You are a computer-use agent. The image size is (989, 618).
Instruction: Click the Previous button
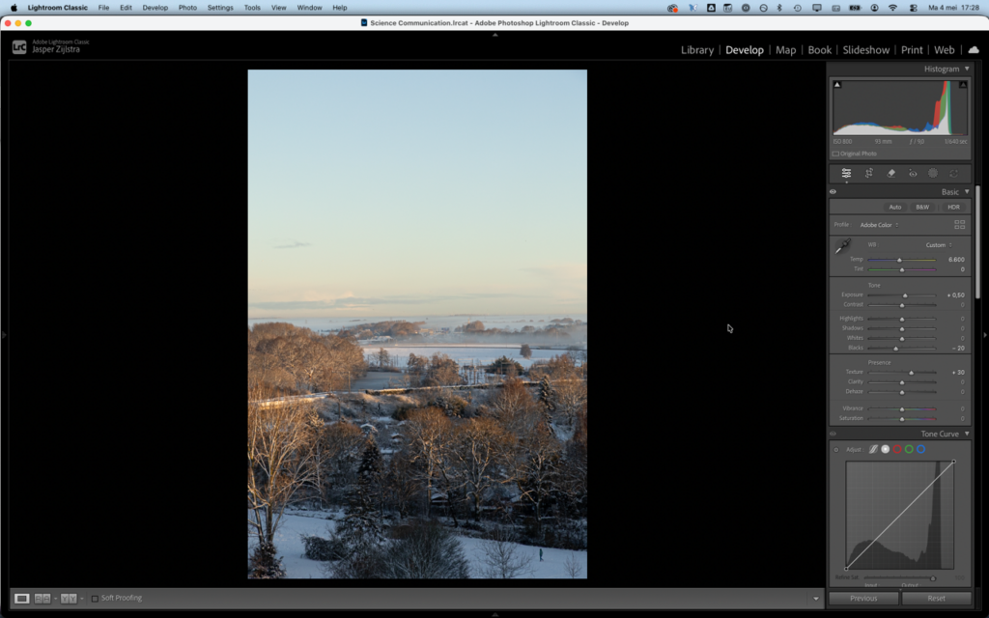(863, 599)
